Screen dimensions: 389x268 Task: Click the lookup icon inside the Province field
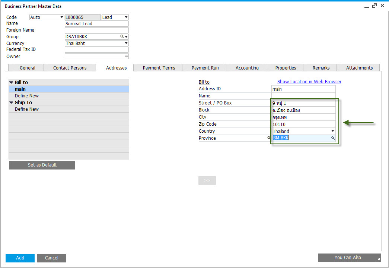tap(333, 138)
